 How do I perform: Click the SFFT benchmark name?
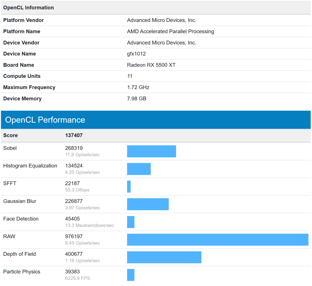tap(10, 183)
